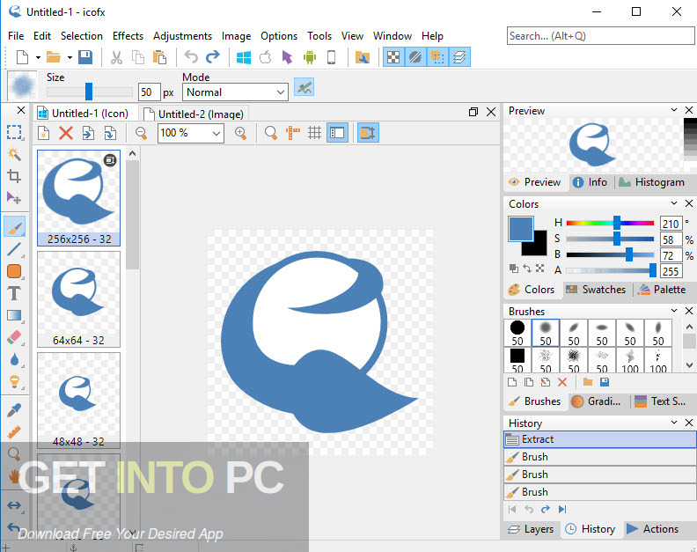This screenshot has height=552, width=697.
Task: Open the paste clipboard icon
Action: point(159,57)
